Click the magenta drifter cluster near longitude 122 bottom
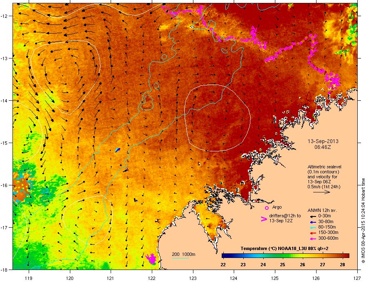 151,259
